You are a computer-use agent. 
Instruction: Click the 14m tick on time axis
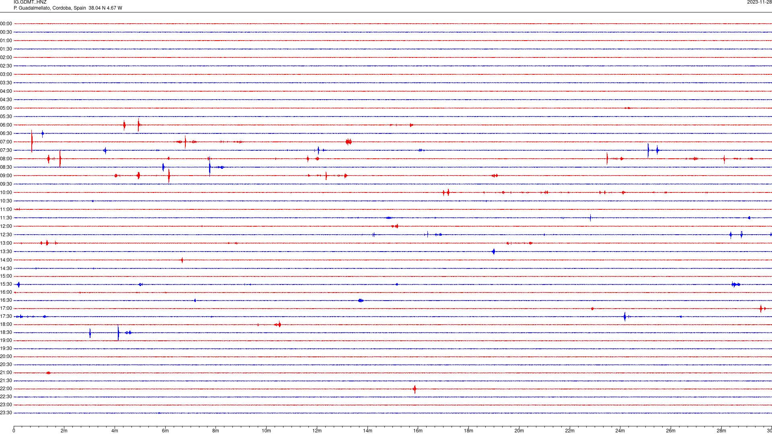[x=368, y=431]
